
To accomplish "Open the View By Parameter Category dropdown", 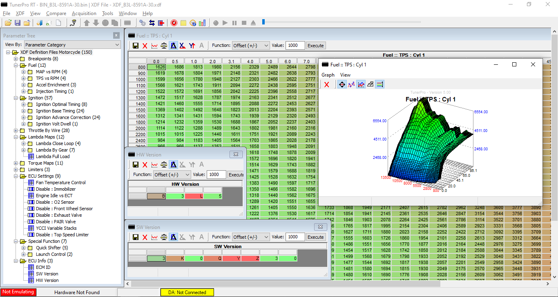I will 72,45.
